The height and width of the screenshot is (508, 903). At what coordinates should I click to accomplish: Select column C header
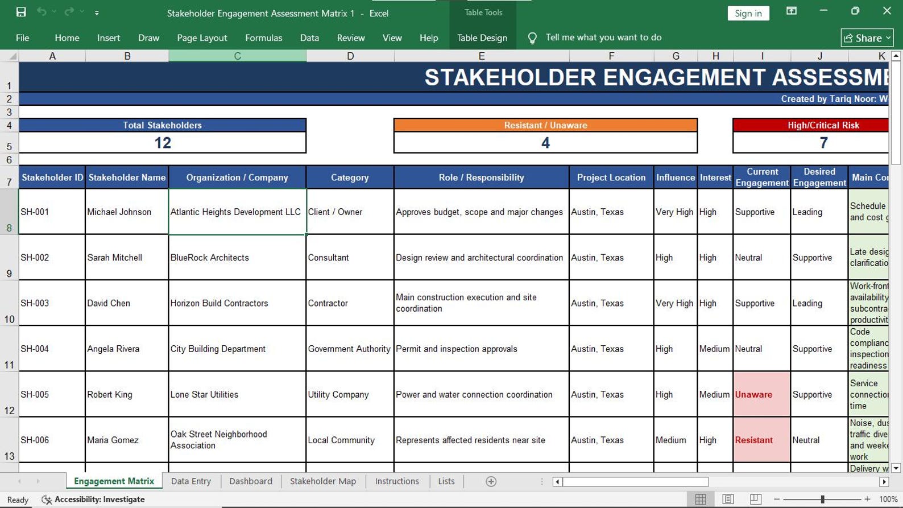pyautogui.click(x=237, y=56)
